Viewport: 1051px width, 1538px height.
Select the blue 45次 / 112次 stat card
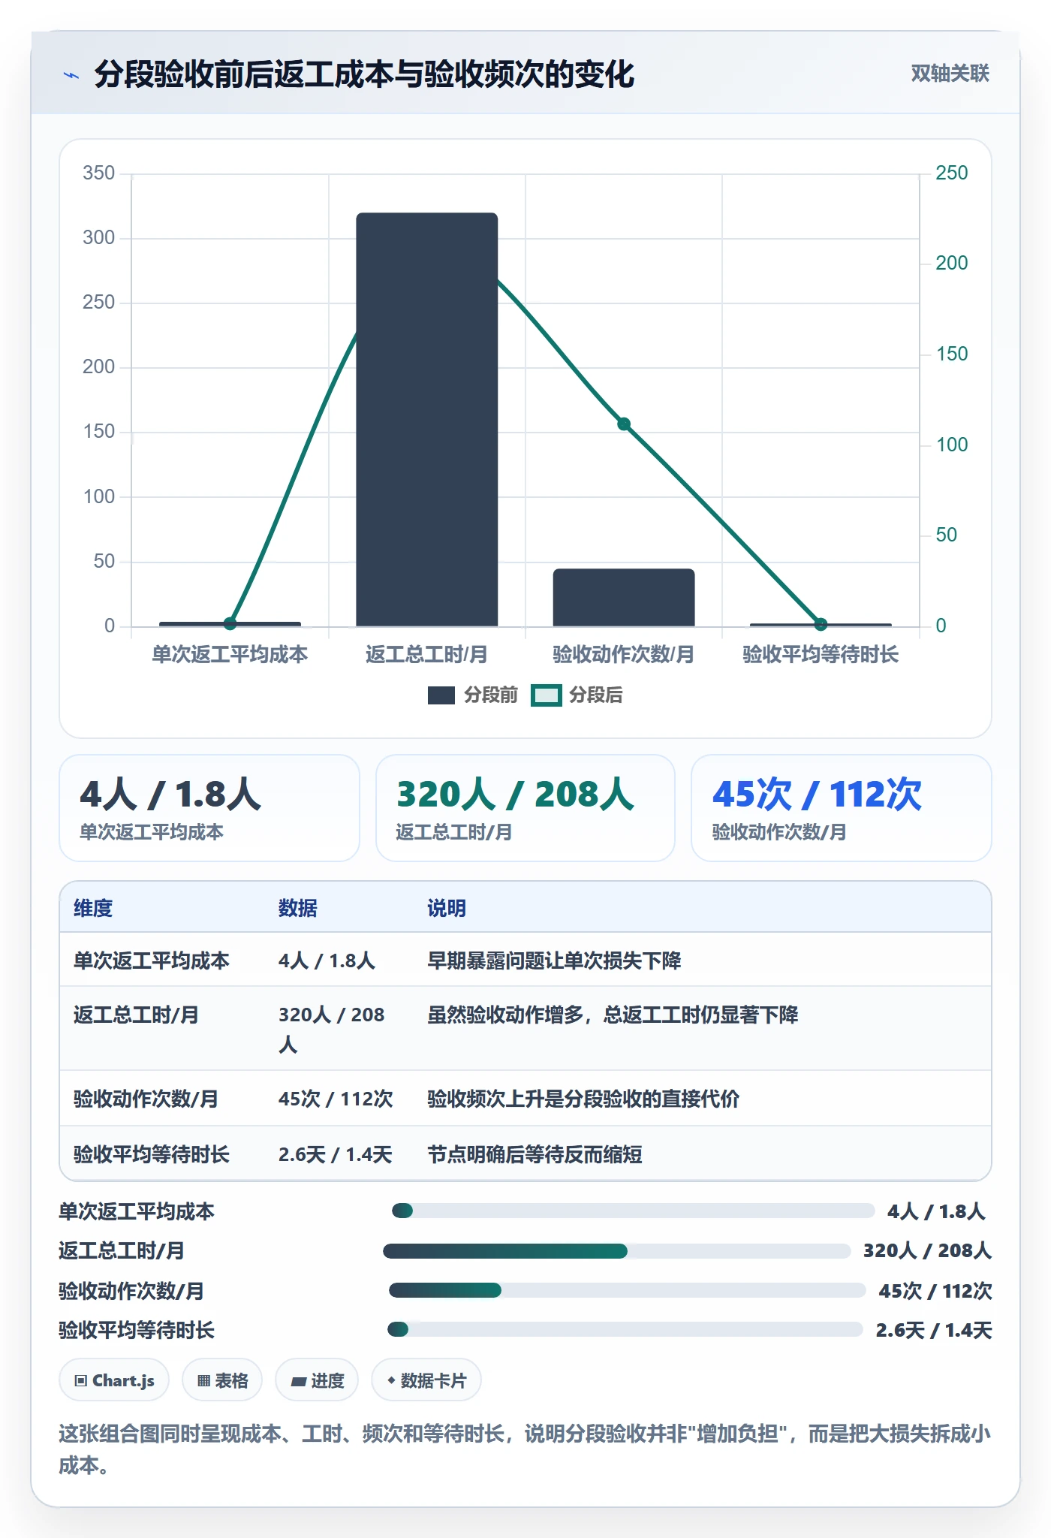[842, 807]
